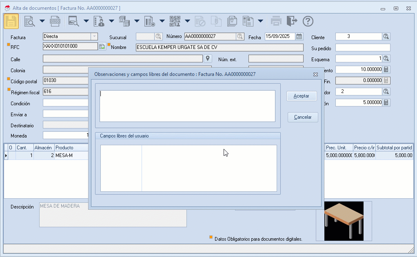Open Cliente search magnifier icon
The width and height of the screenshot is (417, 257).
(x=386, y=37)
